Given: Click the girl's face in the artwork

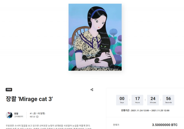Looking at the screenshot, I should tap(99, 24).
